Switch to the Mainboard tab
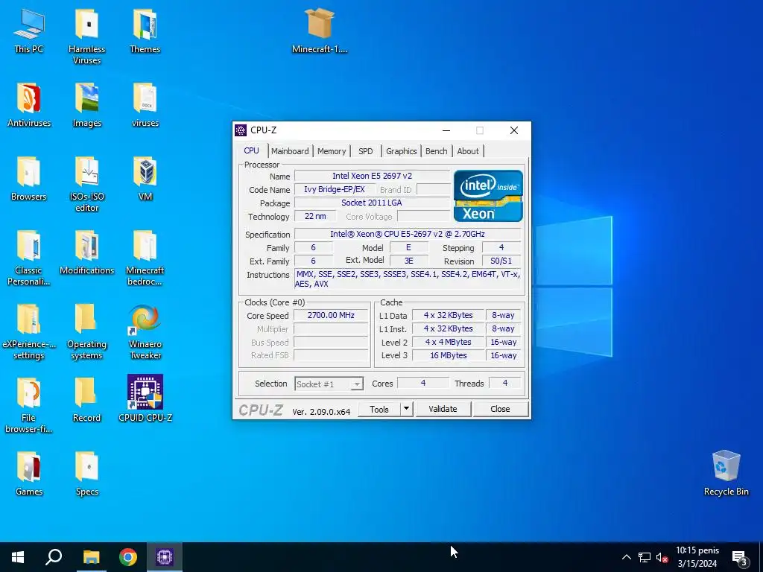 pyautogui.click(x=290, y=151)
